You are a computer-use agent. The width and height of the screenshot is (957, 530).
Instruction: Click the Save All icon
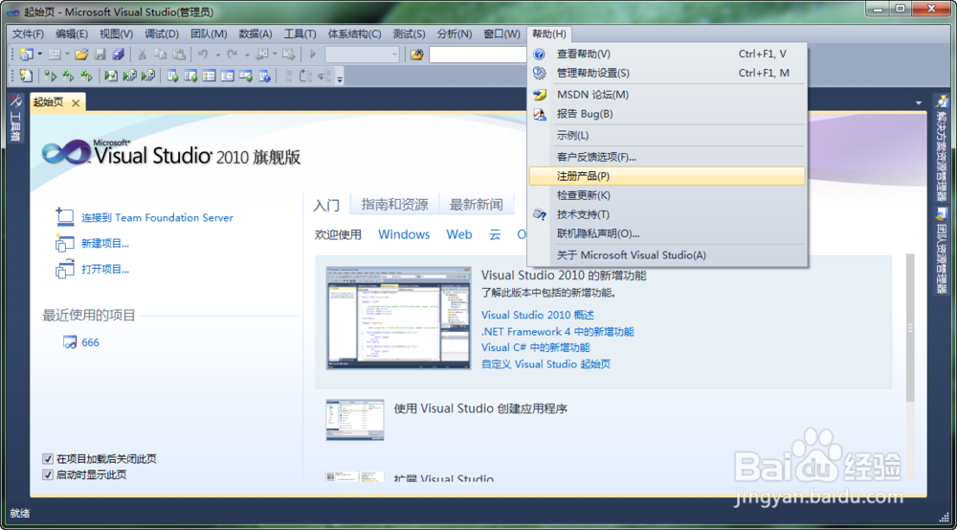(119, 55)
